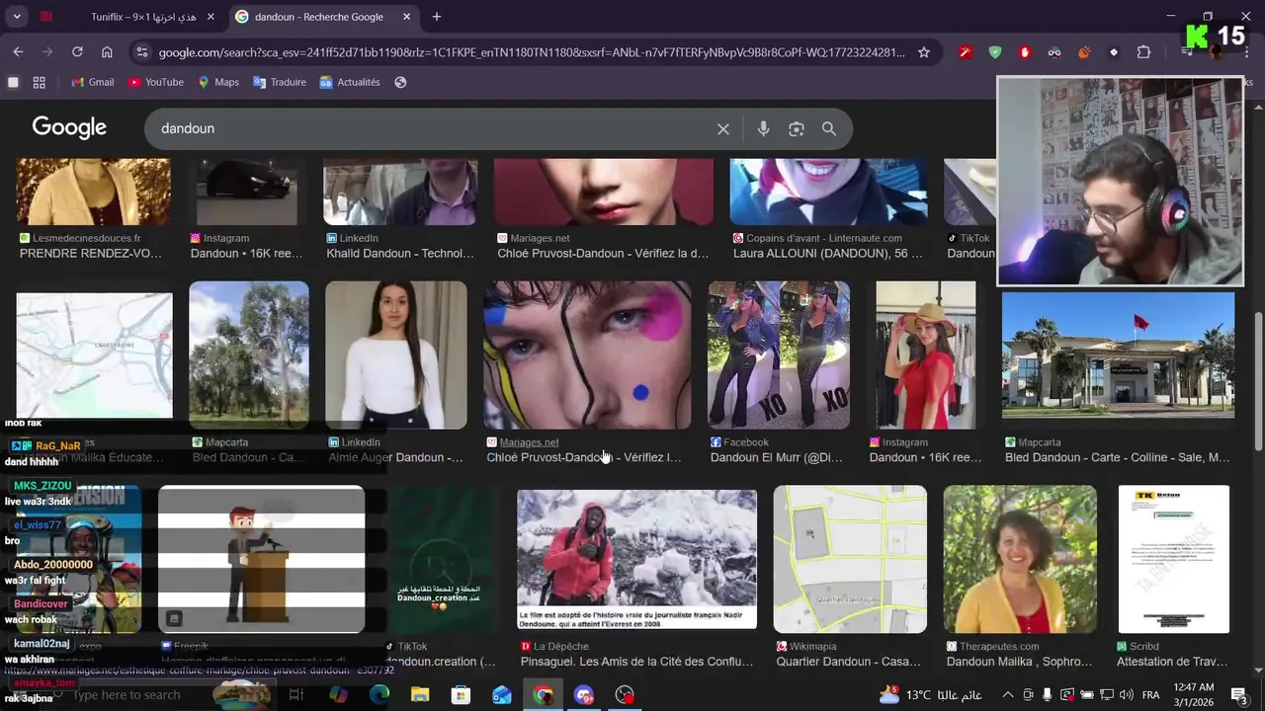Viewport: 1265px width, 711px height.
Task: Open the globe bookmark icon
Action: click(x=400, y=82)
